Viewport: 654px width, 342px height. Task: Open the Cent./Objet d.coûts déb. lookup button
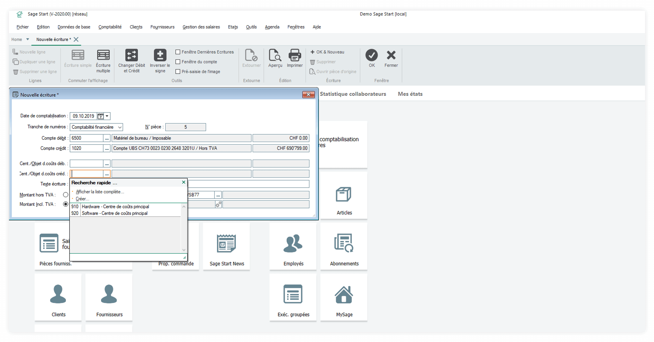(x=107, y=164)
